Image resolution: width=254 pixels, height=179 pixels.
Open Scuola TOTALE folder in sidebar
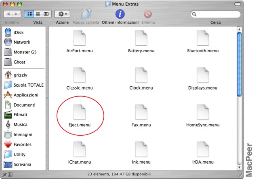pos(24,85)
